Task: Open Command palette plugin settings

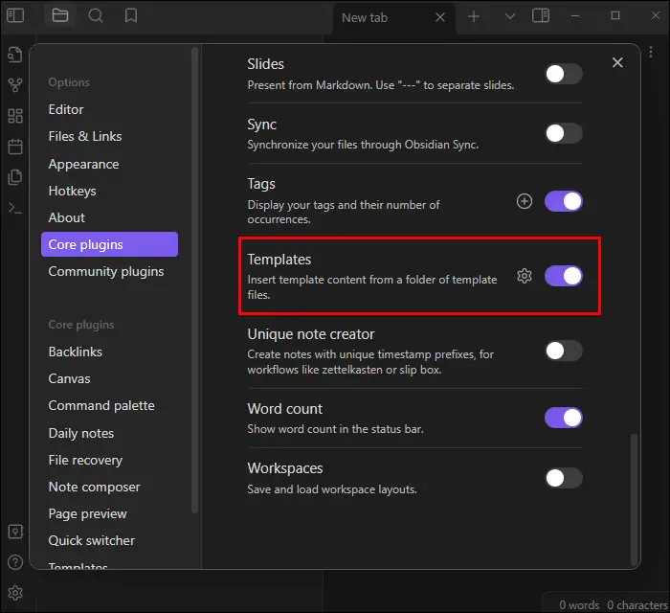Action: pos(109,406)
